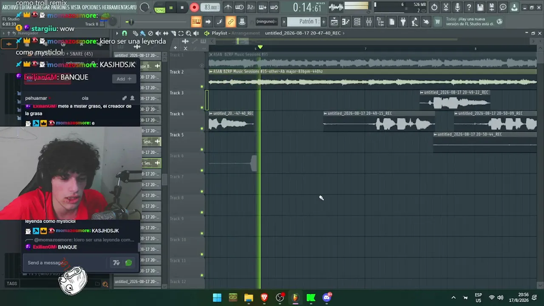This screenshot has width=544, height=306.
Task: Open help with the question mark icon
Action: (469, 7)
